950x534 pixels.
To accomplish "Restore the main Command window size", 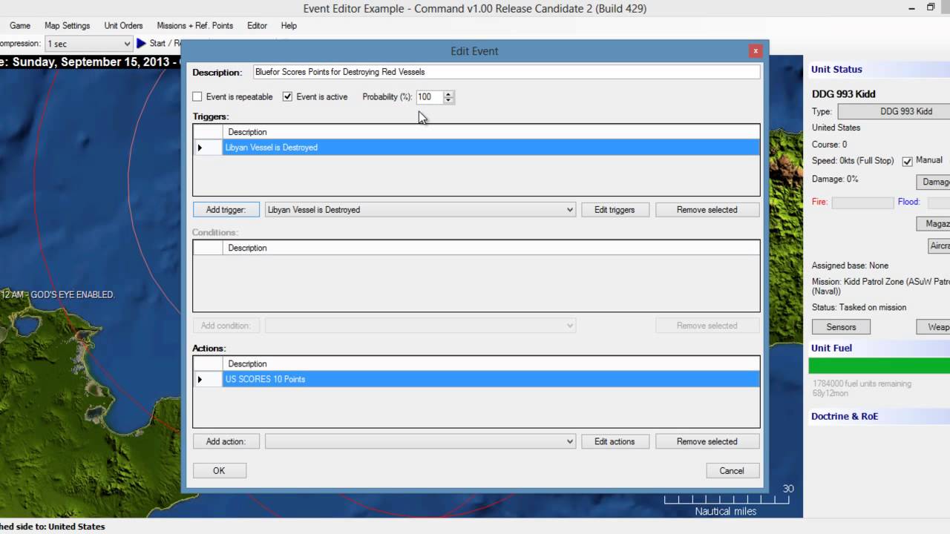I will tap(930, 7).
